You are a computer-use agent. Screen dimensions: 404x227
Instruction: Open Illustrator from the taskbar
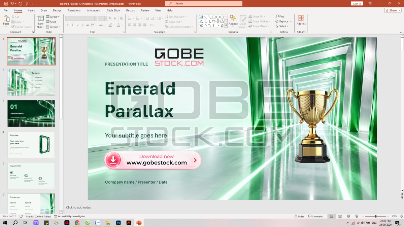tap(129, 223)
